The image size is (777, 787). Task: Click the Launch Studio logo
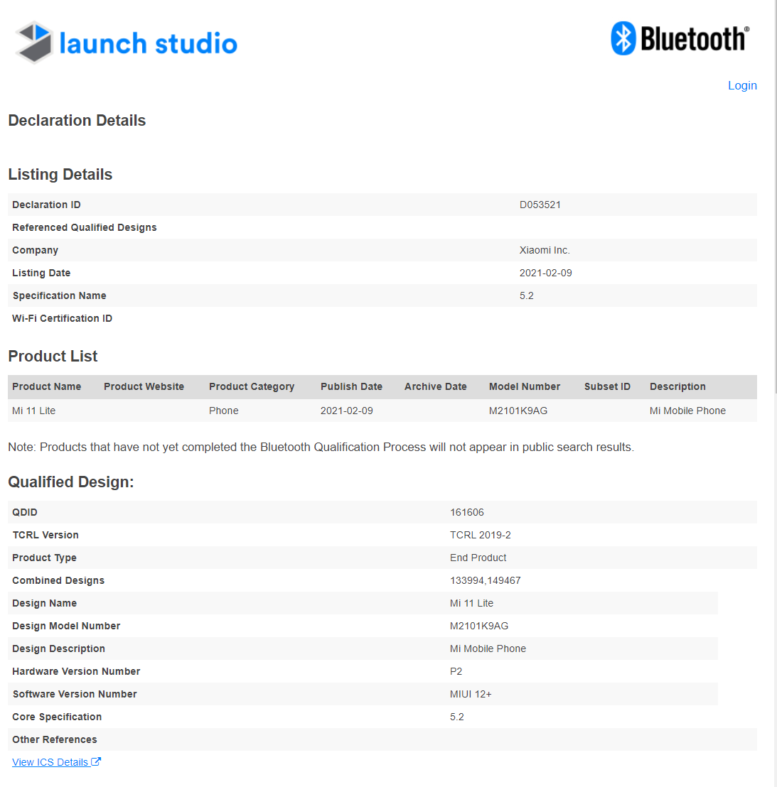[126, 43]
